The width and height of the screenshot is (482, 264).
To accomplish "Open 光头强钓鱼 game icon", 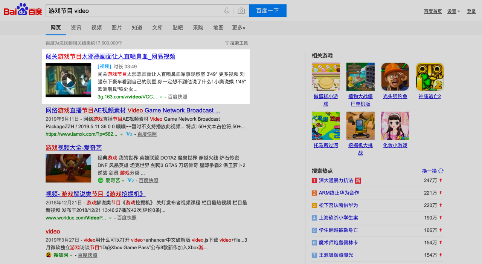I will [395, 77].
